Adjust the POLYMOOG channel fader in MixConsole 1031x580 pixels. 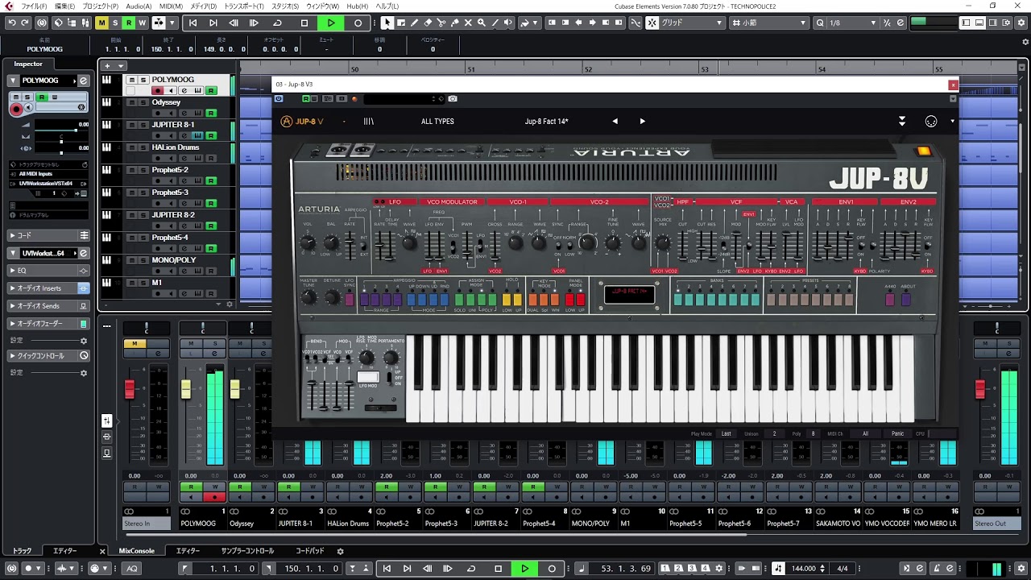[x=186, y=388]
